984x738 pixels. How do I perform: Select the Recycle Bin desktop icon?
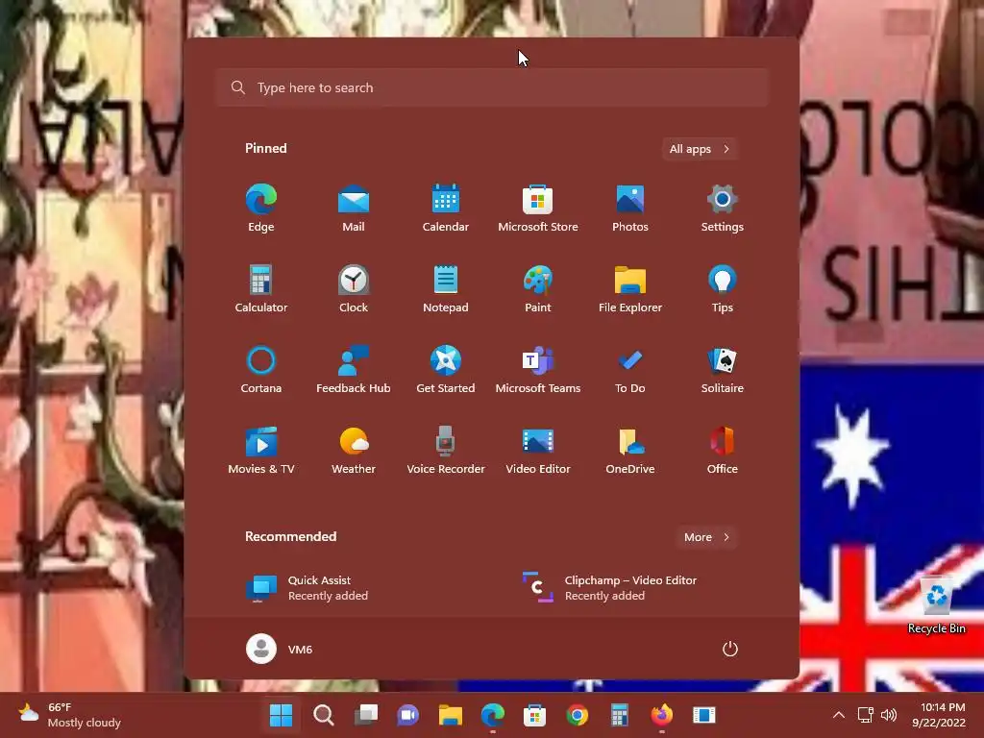(936, 606)
